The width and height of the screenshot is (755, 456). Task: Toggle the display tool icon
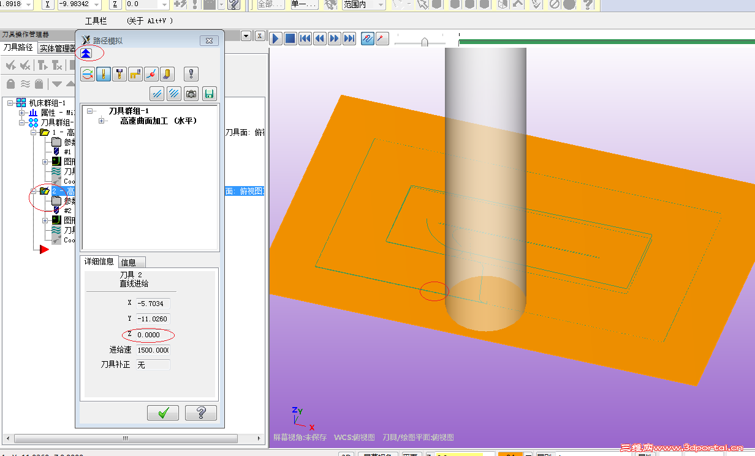[104, 74]
